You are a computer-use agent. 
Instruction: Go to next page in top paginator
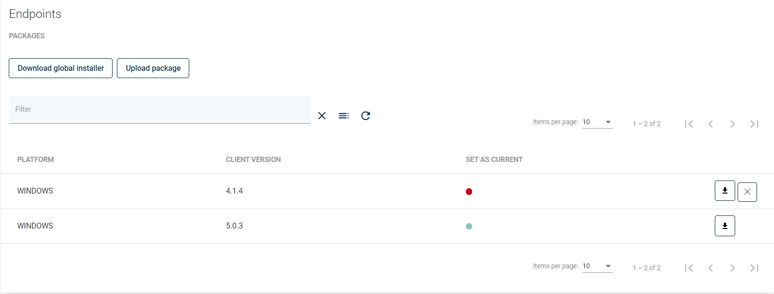(x=732, y=124)
